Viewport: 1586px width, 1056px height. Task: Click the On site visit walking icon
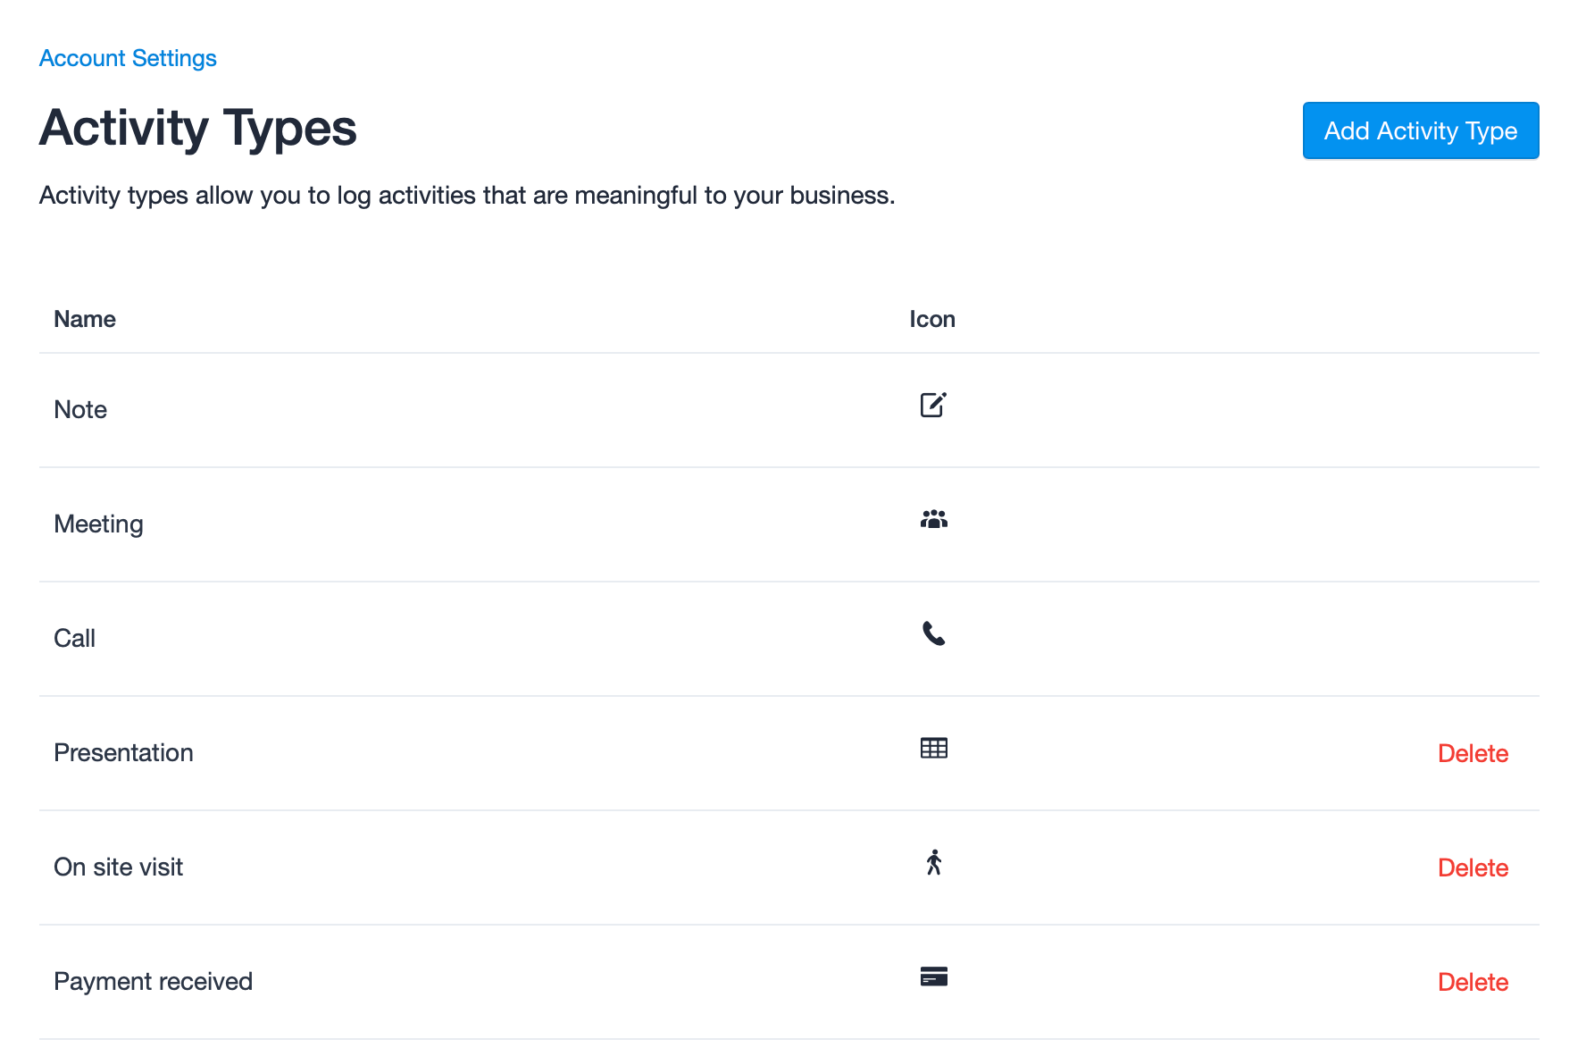[934, 862]
